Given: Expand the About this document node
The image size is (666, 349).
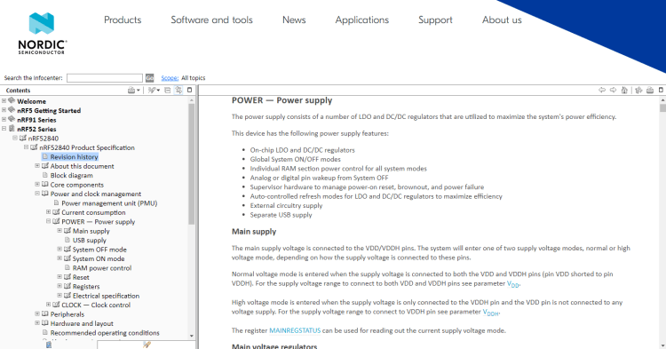Looking at the screenshot, I should click(37, 166).
